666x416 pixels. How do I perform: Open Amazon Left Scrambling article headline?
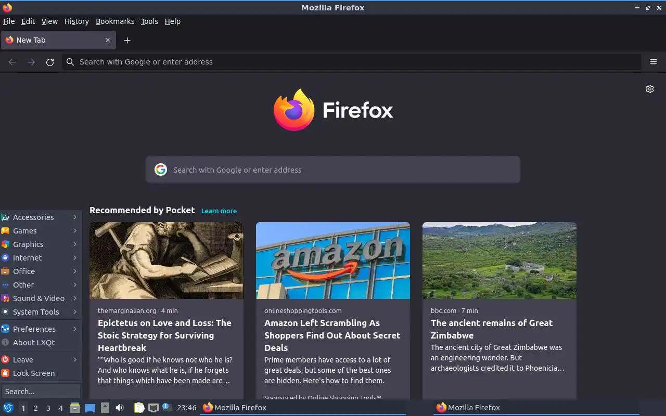(x=332, y=335)
